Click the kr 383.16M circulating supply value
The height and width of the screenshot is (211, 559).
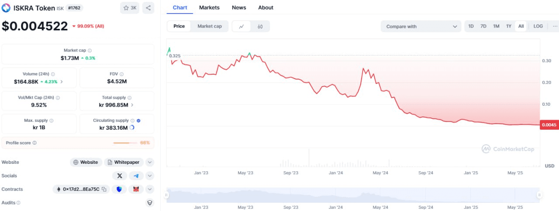click(x=114, y=128)
